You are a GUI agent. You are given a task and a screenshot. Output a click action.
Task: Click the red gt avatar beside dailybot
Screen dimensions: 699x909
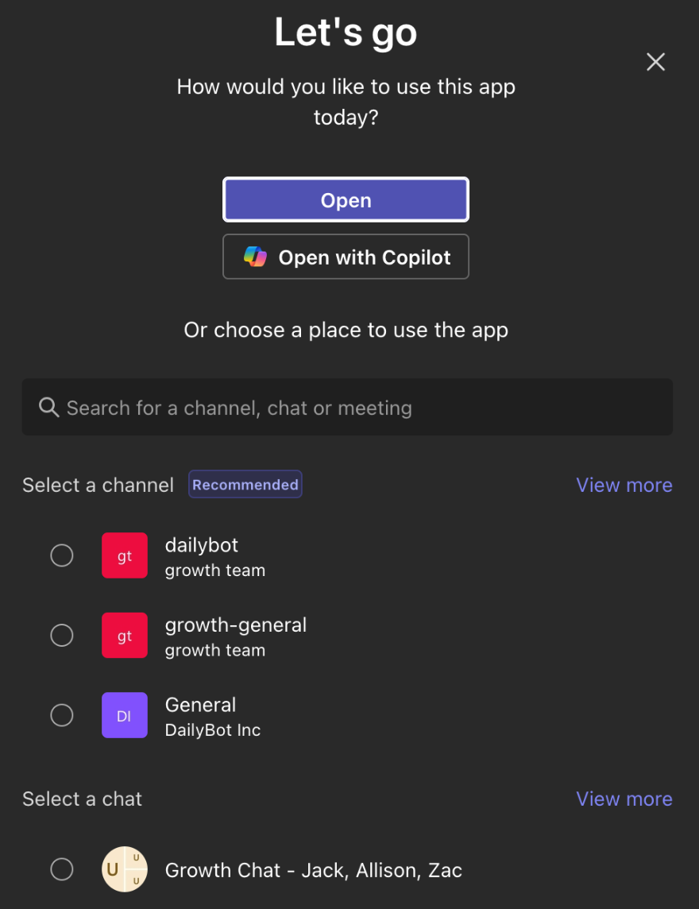[125, 555]
